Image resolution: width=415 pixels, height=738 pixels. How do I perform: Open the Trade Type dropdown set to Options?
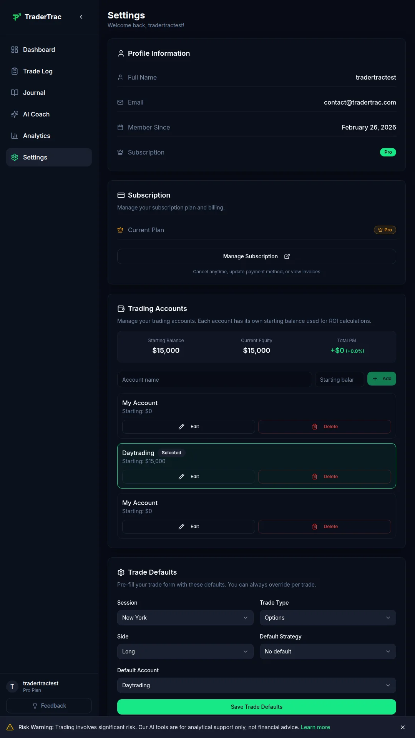tap(328, 618)
